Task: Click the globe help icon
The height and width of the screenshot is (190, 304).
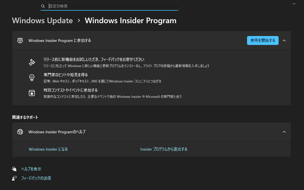Action: [20, 132]
